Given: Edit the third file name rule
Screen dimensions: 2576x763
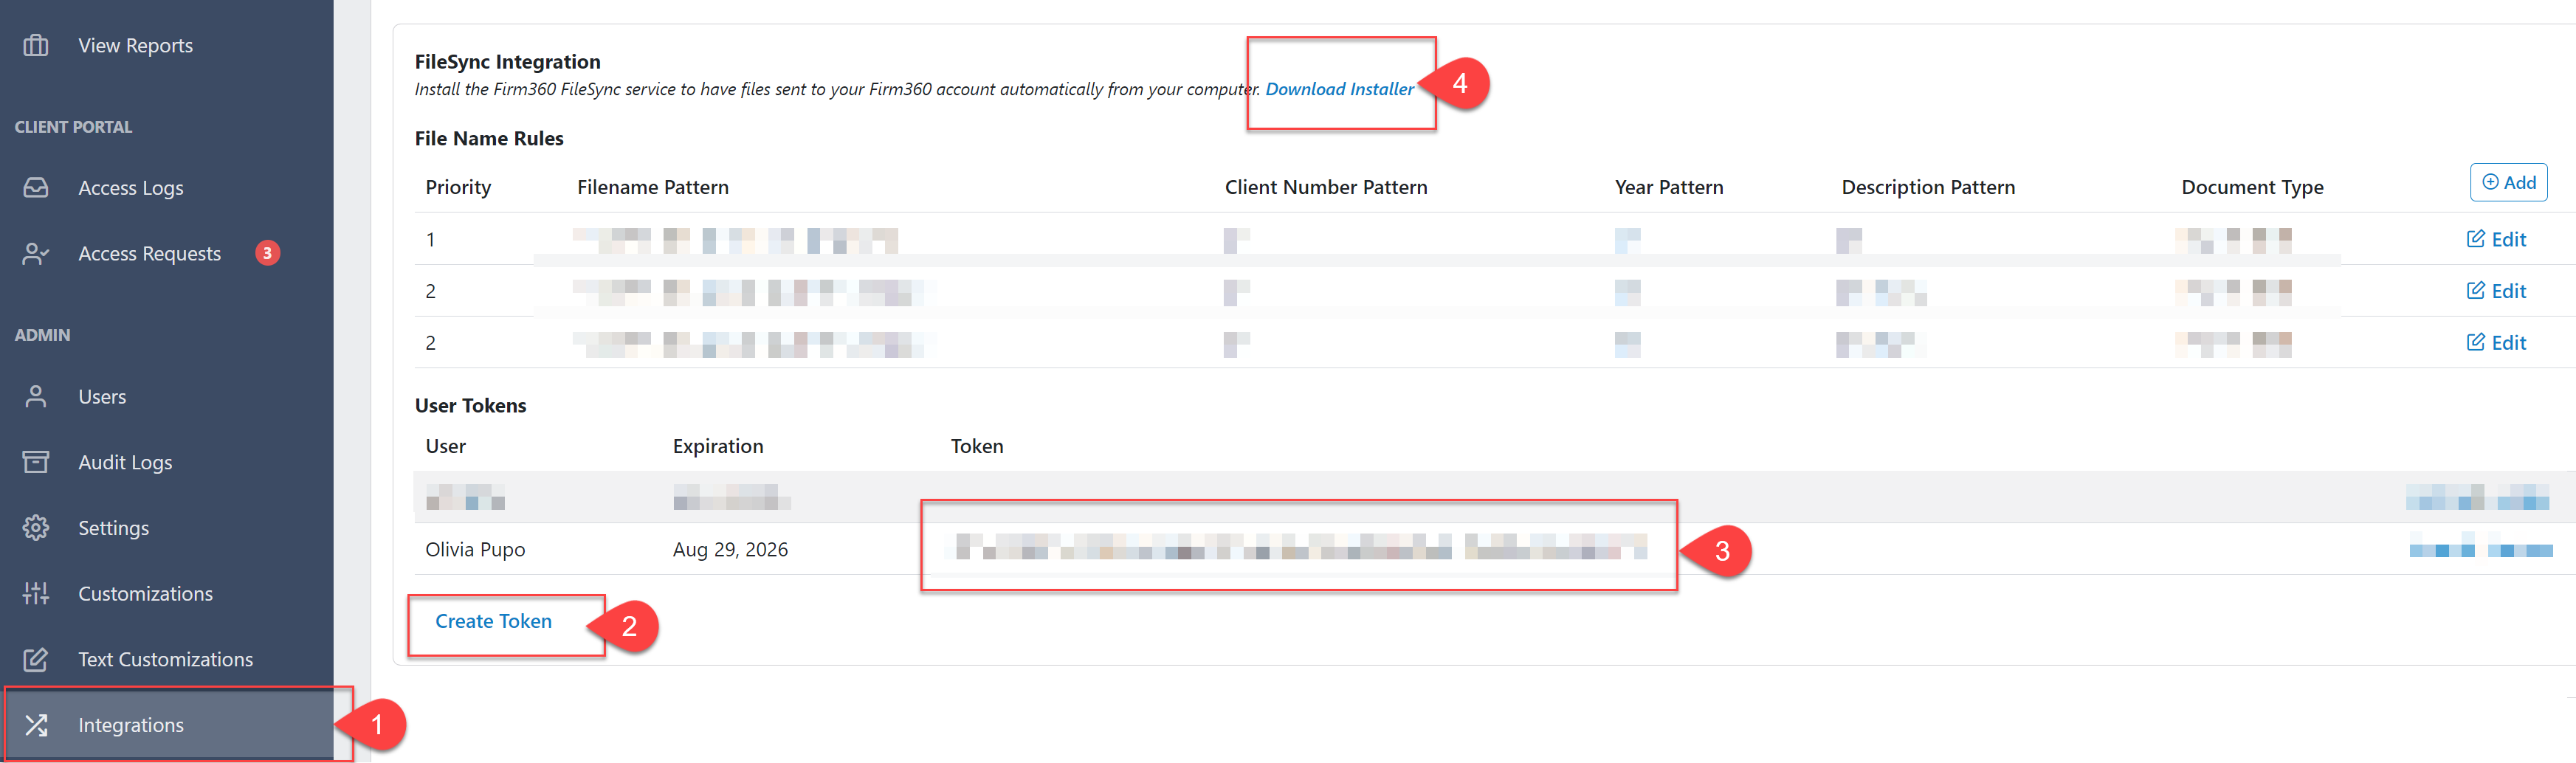Looking at the screenshot, I should click(x=2496, y=342).
